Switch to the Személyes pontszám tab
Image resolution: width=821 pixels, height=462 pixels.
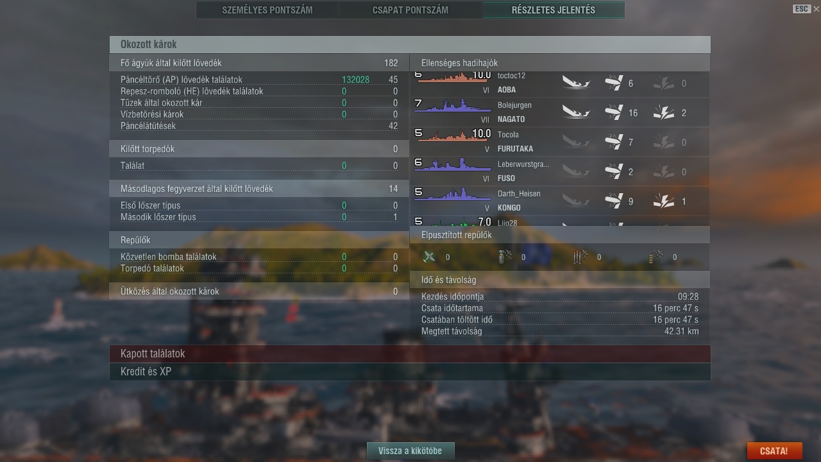point(267,10)
